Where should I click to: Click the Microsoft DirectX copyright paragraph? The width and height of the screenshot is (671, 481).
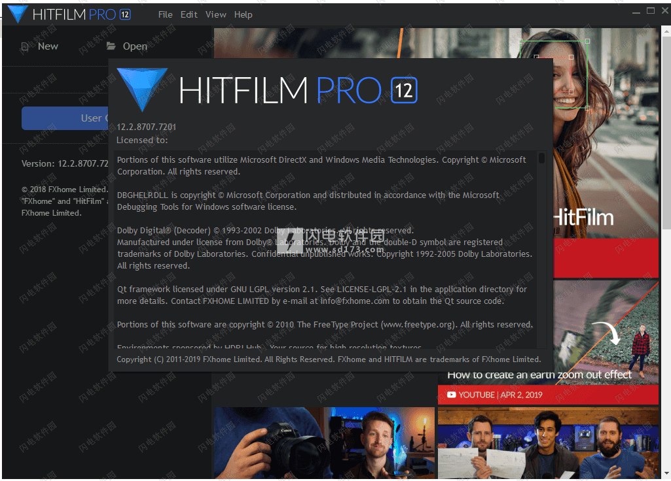321,166
